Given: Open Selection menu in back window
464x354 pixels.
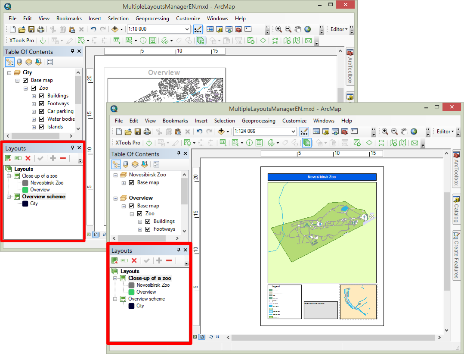Looking at the screenshot, I should [x=118, y=19].
